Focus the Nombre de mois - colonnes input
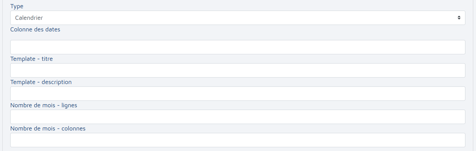The image size is (476, 151). tap(237, 140)
